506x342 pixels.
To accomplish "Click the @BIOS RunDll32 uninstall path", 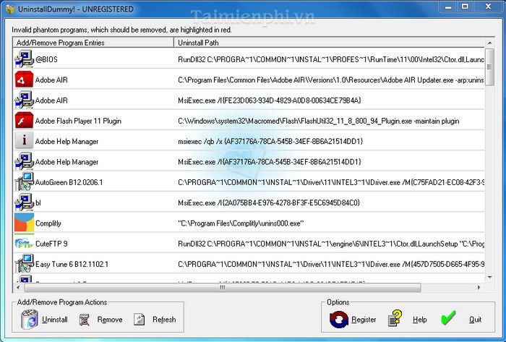I will pyautogui.click(x=331, y=59).
